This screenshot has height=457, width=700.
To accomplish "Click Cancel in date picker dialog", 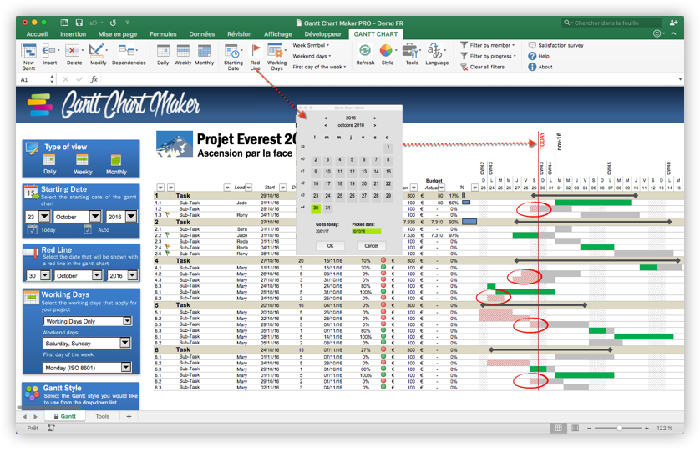I will (x=371, y=246).
